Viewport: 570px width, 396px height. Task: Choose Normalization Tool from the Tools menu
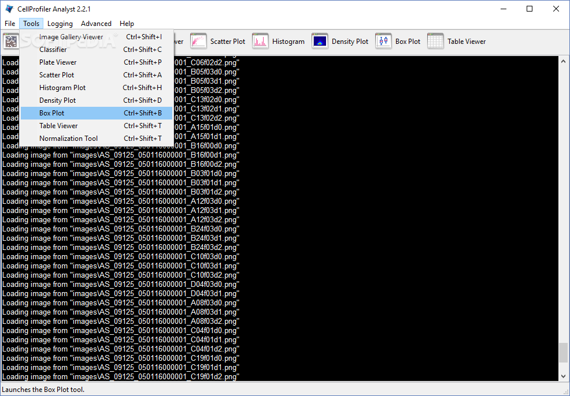pyautogui.click(x=97, y=139)
